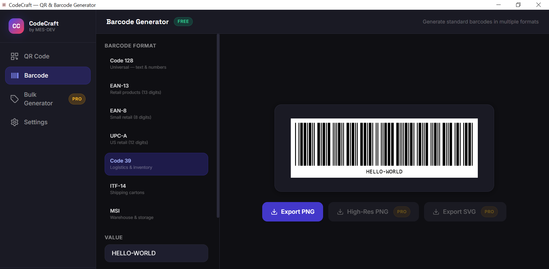Image resolution: width=549 pixels, height=269 pixels.
Task: Pick the UPC-A US retail format
Action: (156, 139)
